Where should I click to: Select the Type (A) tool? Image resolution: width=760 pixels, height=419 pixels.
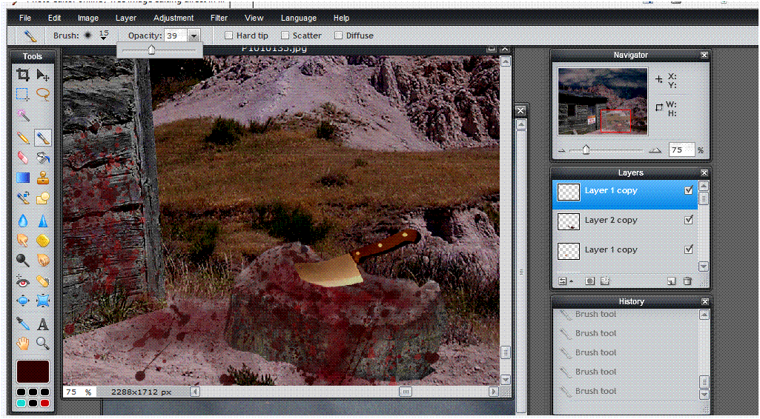43,324
